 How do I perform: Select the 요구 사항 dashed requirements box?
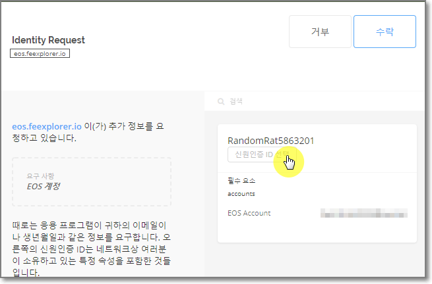click(x=92, y=182)
